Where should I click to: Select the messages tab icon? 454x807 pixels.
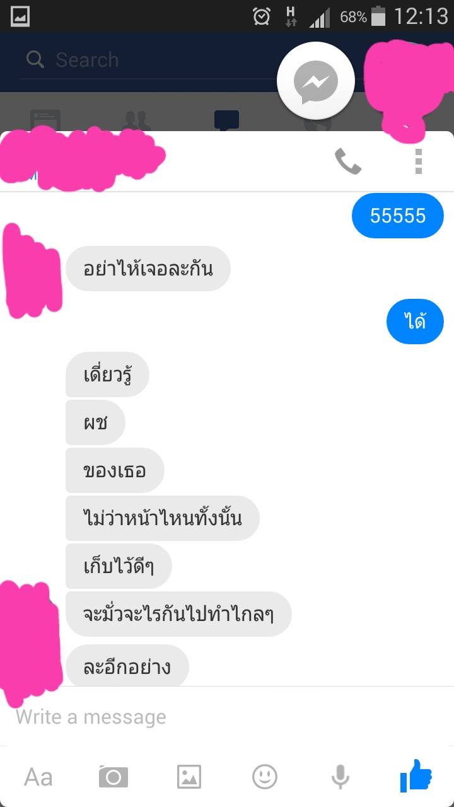click(x=226, y=120)
